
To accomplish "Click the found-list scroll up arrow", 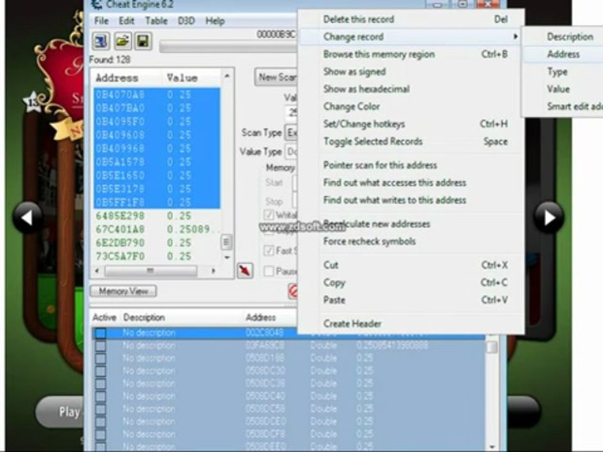I will tap(227, 76).
